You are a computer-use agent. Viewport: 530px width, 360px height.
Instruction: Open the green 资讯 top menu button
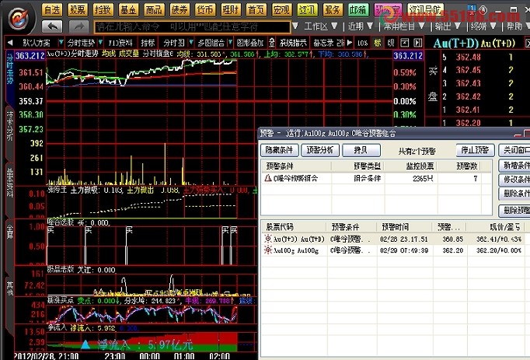pos(307,10)
